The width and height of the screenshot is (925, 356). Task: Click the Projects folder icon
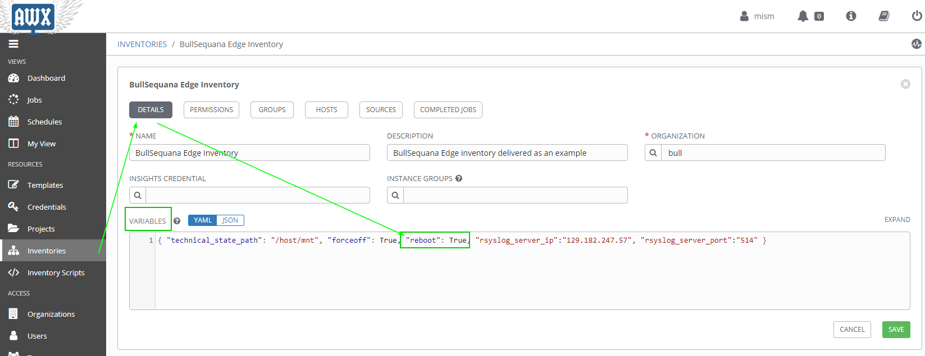click(13, 228)
